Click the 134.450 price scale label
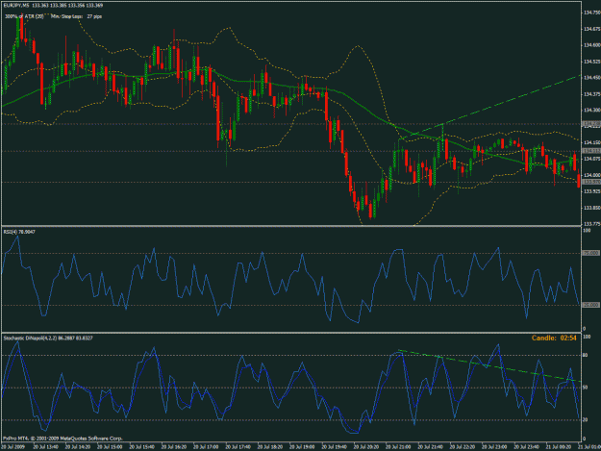Screen dimensions: 601x451 click(x=591, y=78)
